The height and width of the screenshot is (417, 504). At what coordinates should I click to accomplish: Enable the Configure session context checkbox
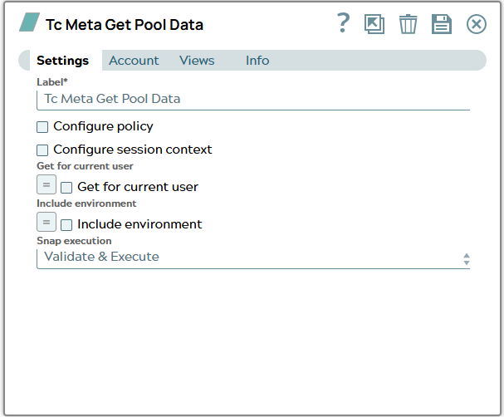42,150
